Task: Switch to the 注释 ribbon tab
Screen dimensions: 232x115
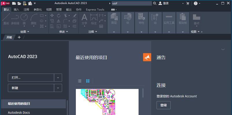Action: click(x=26, y=9)
